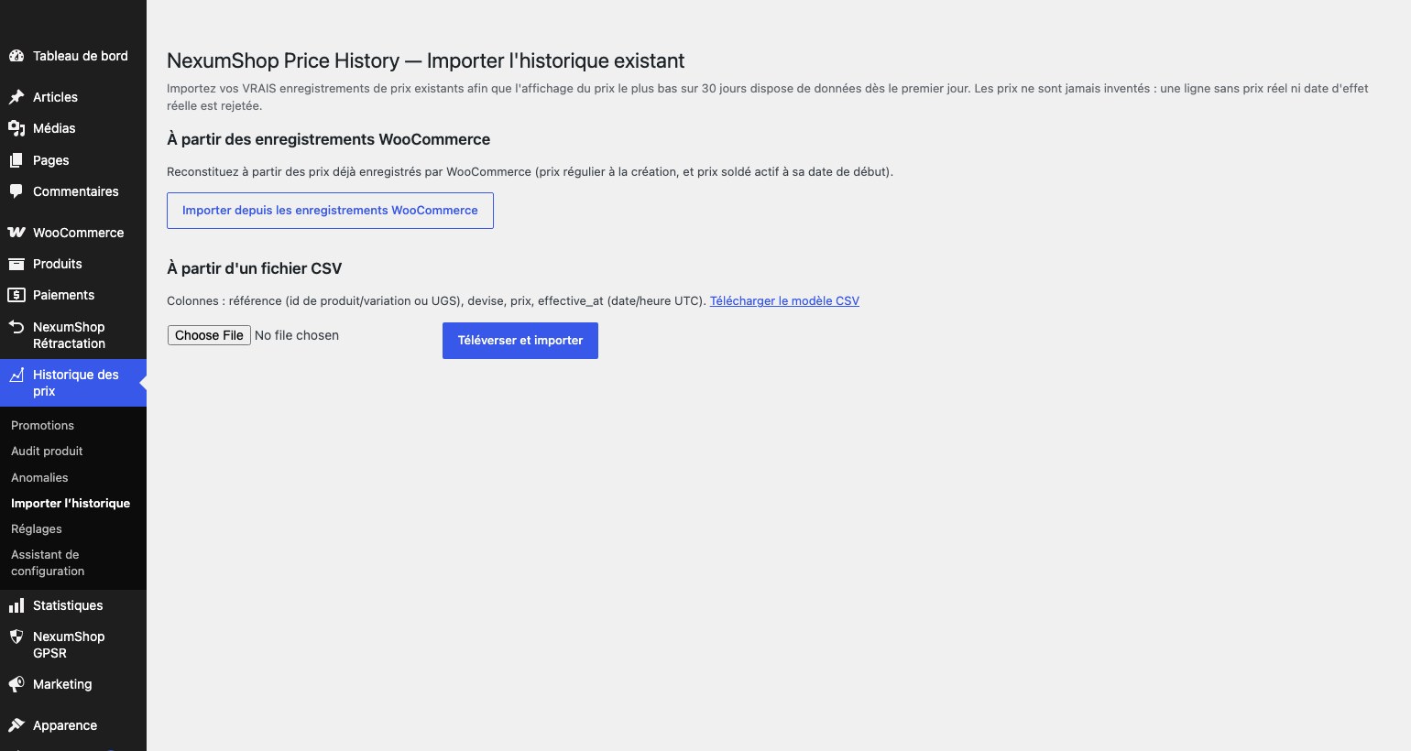The image size is (1411, 751).
Task: Open Réglages submenu item
Action: click(x=37, y=528)
